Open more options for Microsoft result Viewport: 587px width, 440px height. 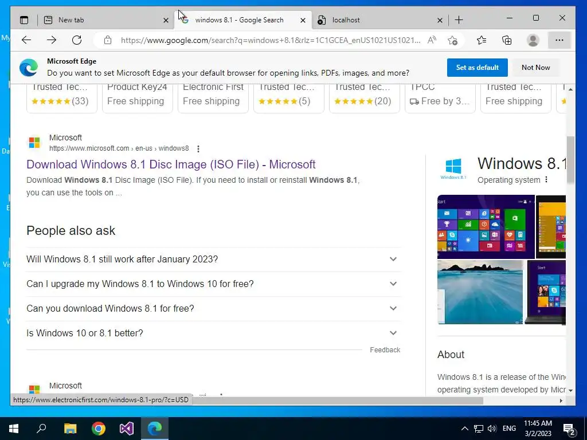198,148
